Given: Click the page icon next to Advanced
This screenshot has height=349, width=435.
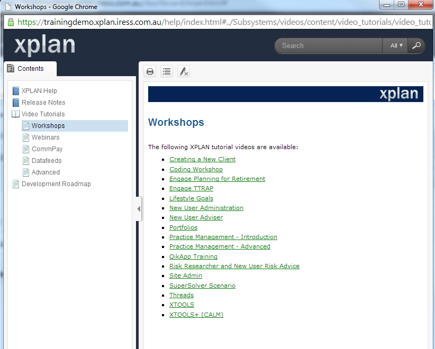Looking at the screenshot, I should point(26,172).
